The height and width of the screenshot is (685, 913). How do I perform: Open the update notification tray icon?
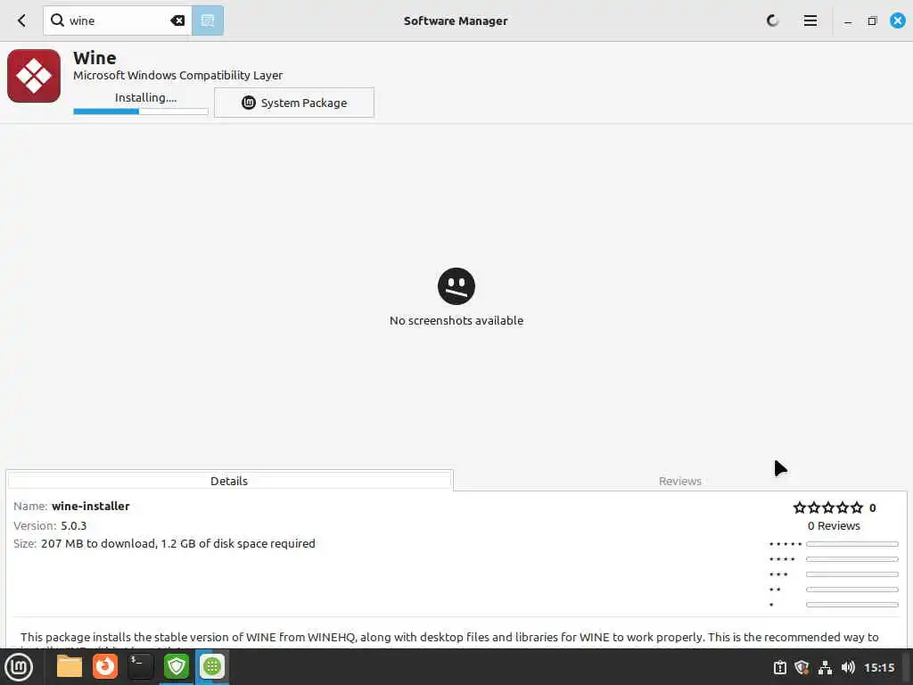pyautogui.click(x=779, y=667)
